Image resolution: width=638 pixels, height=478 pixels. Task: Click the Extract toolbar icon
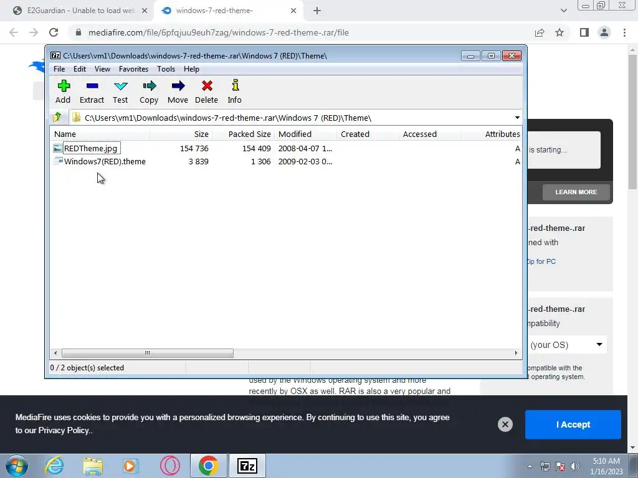pos(92,92)
